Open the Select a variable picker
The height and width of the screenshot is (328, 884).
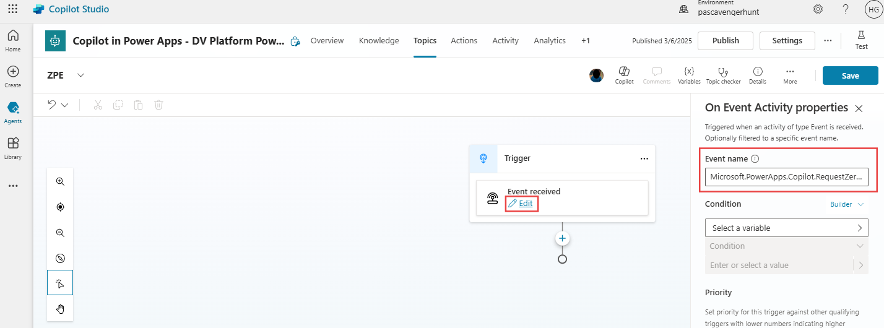click(x=786, y=228)
